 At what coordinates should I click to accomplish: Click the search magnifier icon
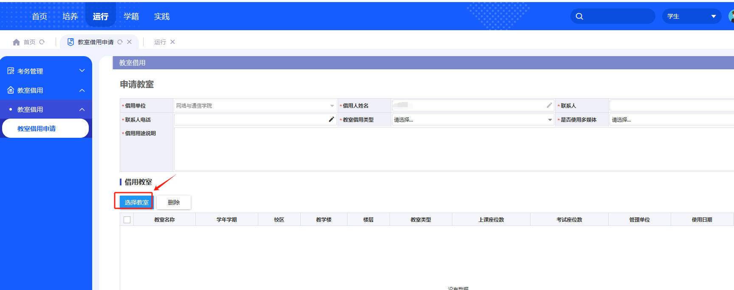(x=579, y=17)
